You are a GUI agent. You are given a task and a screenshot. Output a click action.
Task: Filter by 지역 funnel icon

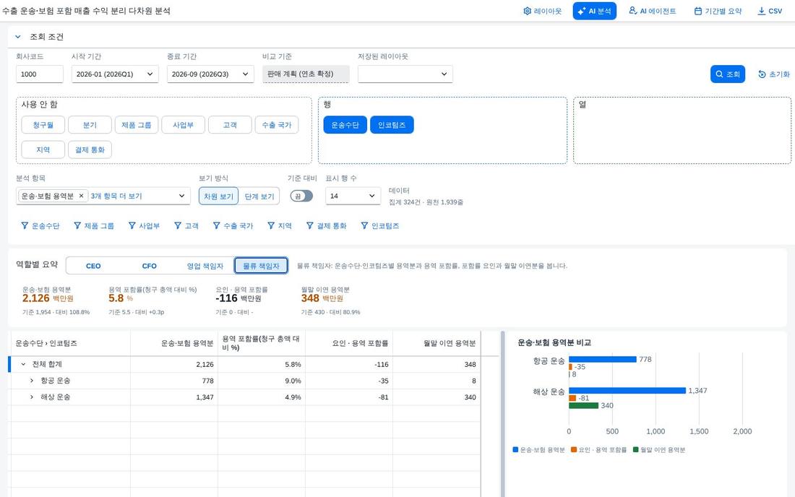pos(271,225)
